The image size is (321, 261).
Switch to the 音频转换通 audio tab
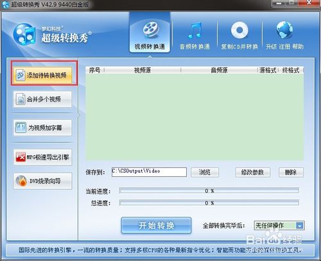pyautogui.click(x=195, y=35)
